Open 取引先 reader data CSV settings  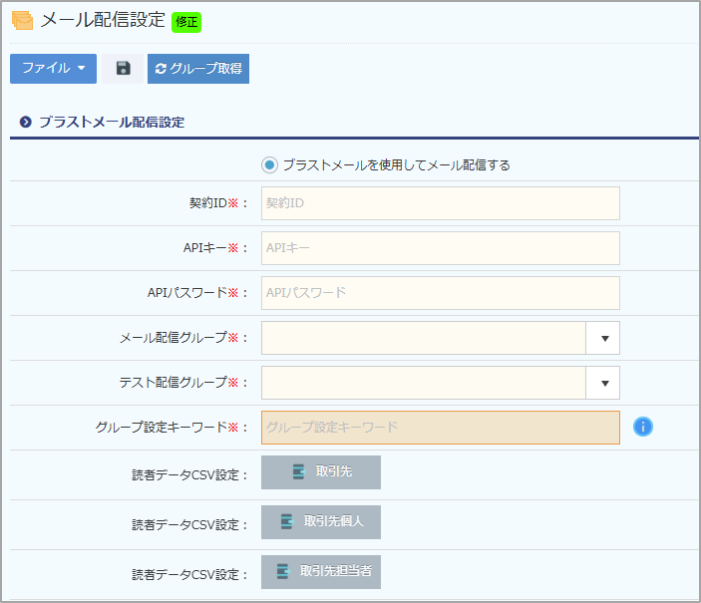coord(321,472)
